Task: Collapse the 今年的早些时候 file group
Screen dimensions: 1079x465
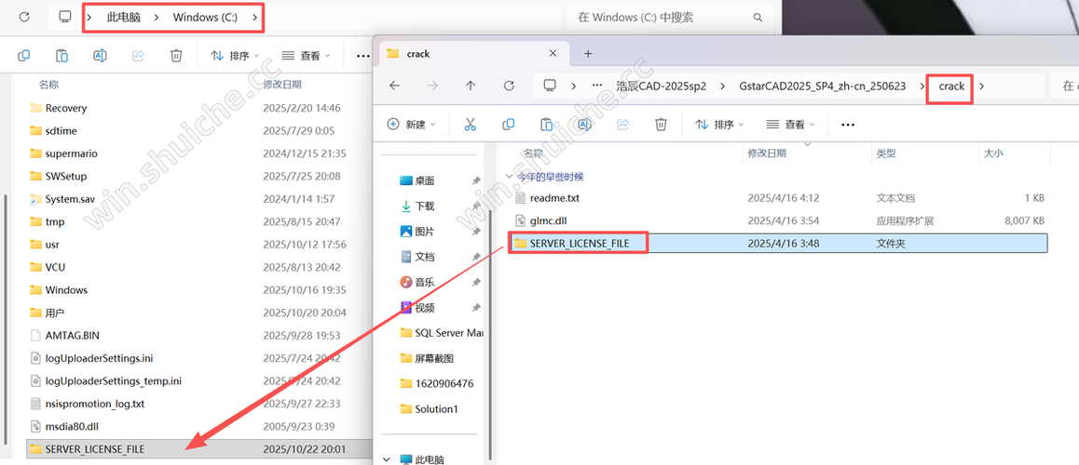Action: pyautogui.click(x=509, y=177)
